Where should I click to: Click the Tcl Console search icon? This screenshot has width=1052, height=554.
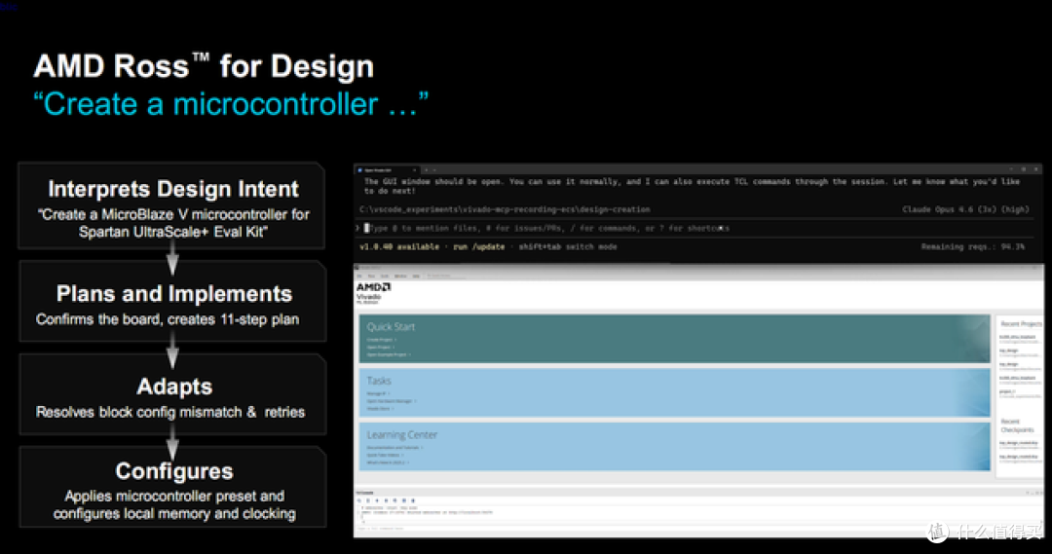358,500
